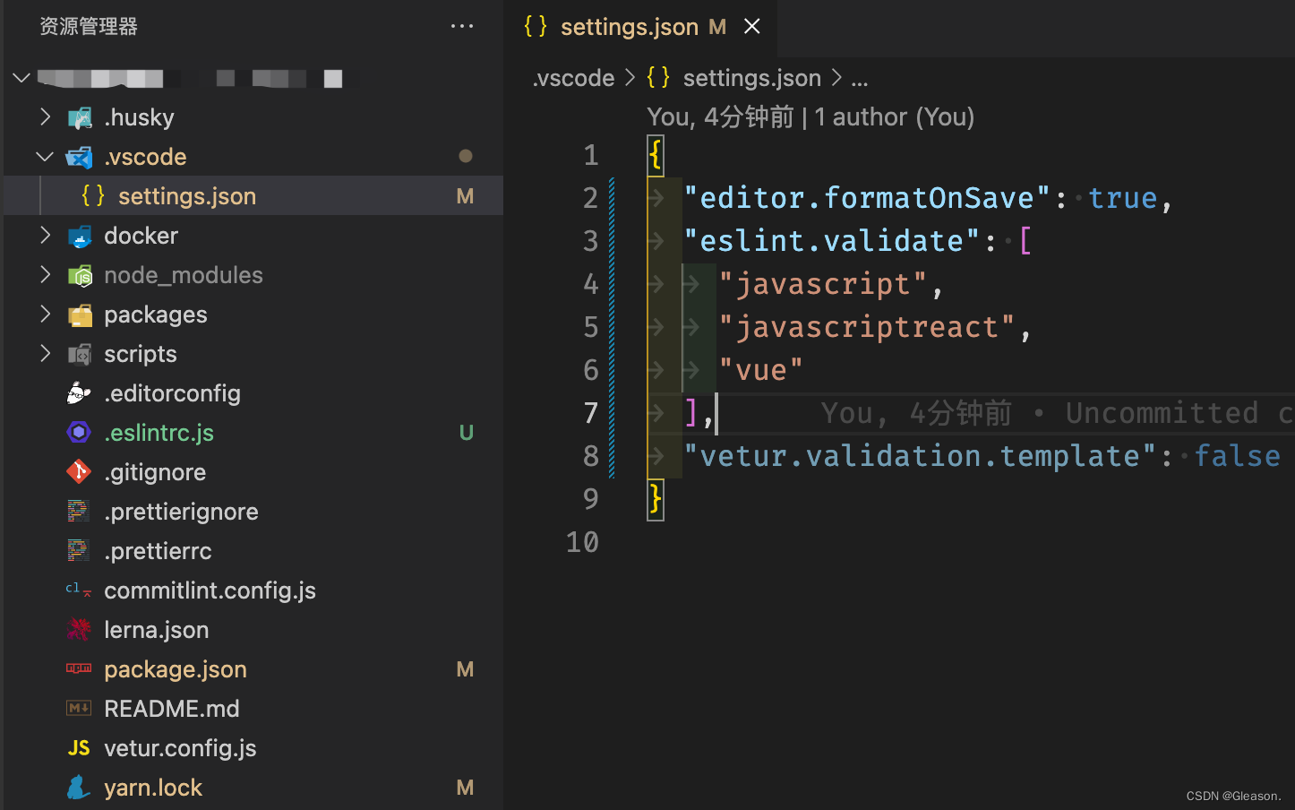Screen dimensions: 1295x810
Task: Click the commitlint icon beside commitlint.config.js
Action: pos(79,590)
